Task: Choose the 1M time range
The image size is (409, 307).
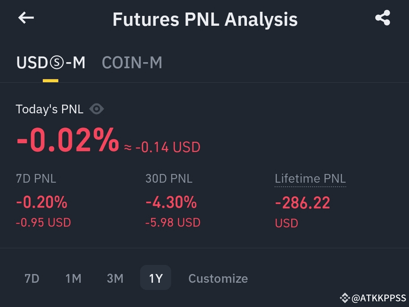Action: (73, 278)
